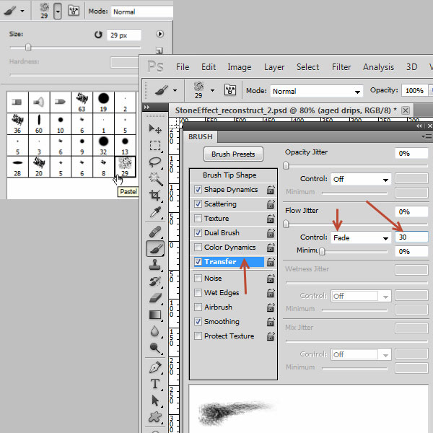Pick the Pastel brush preset 29
433x433 pixels.
click(125, 167)
